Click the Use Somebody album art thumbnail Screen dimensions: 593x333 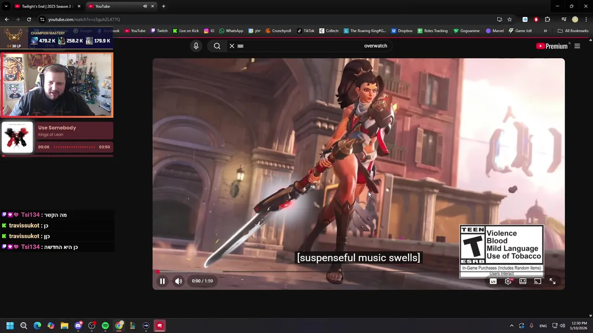pyautogui.click(x=17, y=137)
